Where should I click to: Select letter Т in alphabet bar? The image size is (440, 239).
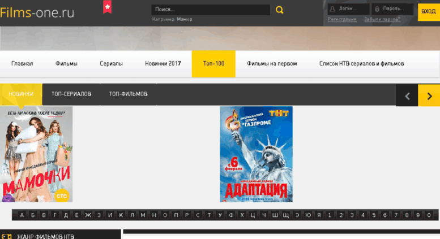(x=209, y=215)
